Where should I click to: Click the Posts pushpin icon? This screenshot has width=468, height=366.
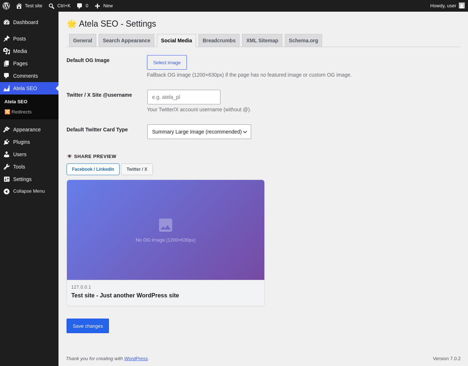[7, 39]
